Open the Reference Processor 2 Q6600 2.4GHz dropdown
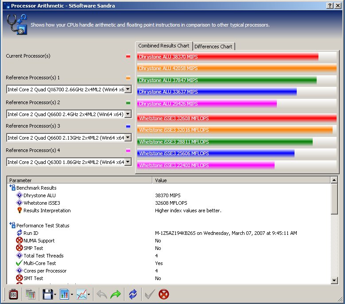 [x=128, y=114]
